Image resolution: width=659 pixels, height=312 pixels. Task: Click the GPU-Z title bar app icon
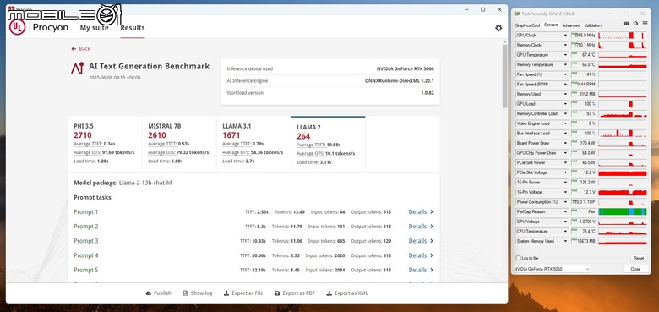516,14
